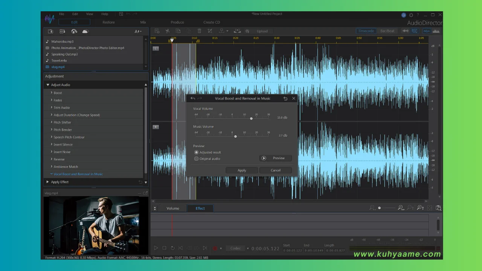Click the zoom in vertically icon
This screenshot has height=271, width=482.
coord(420,208)
